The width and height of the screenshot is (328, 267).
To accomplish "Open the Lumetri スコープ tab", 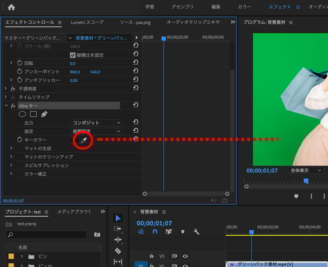I will pyautogui.click(x=87, y=22).
